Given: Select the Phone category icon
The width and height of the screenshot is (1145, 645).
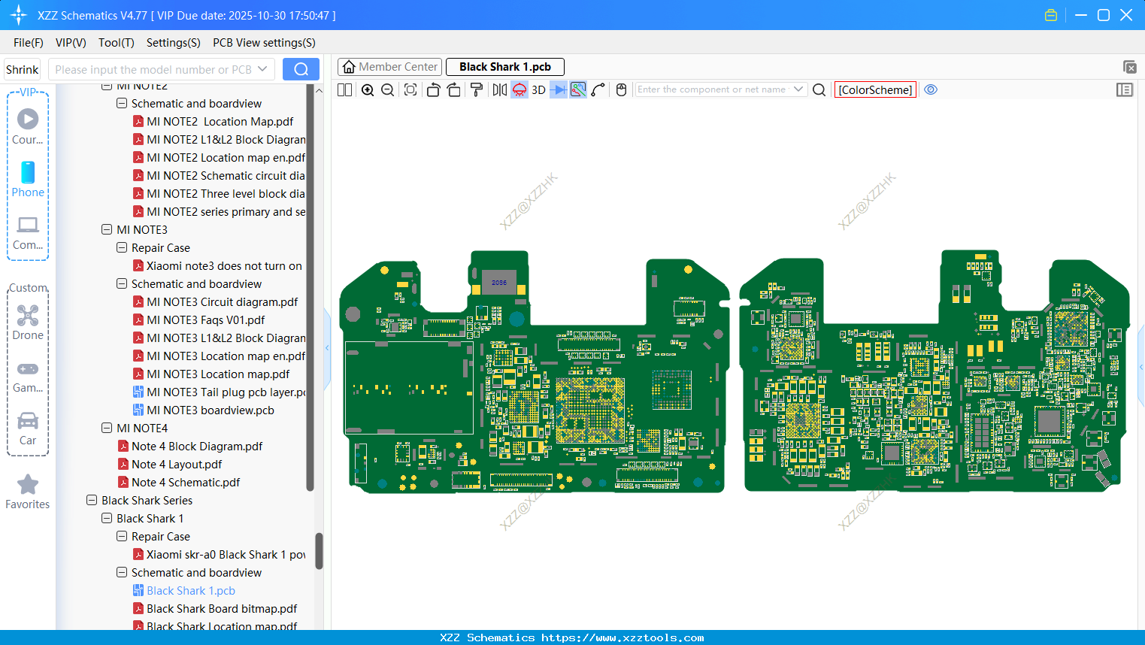Looking at the screenshot, I should 28,180.
